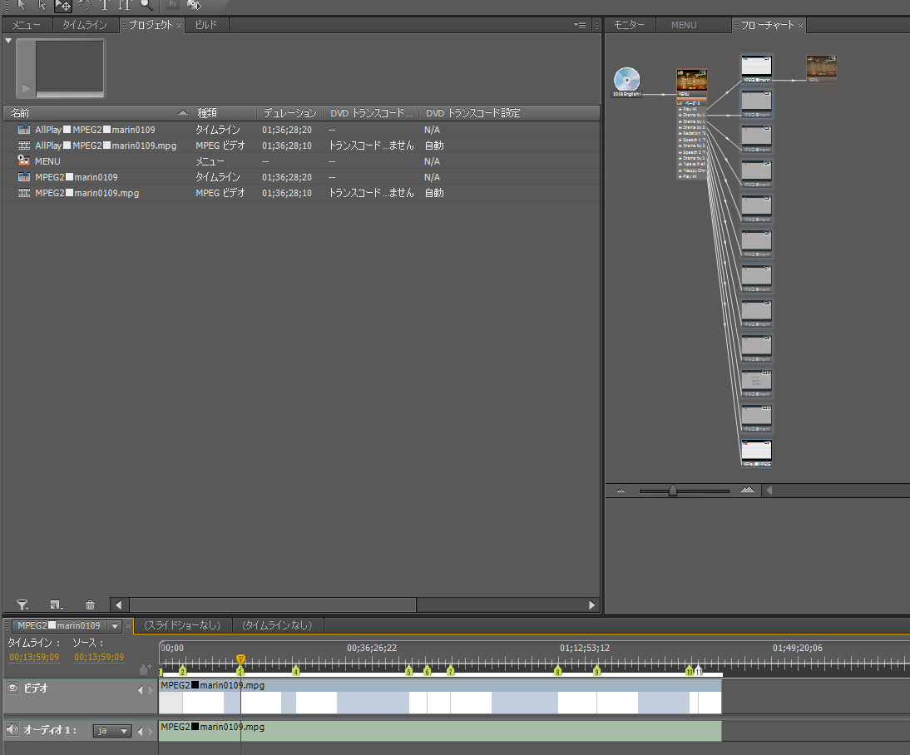
Task: Sort by デュレーション column header
Action: coord(290,112)
